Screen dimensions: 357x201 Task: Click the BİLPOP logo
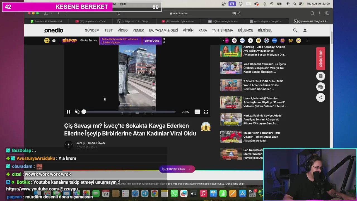tap(69, 40)
